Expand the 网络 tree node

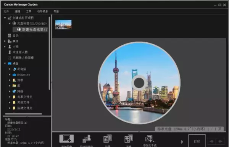pyautogui.click(x=10, y=91)
